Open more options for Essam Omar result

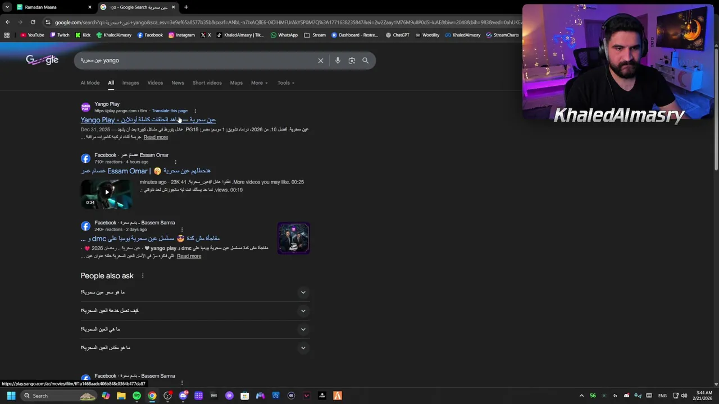175,162
